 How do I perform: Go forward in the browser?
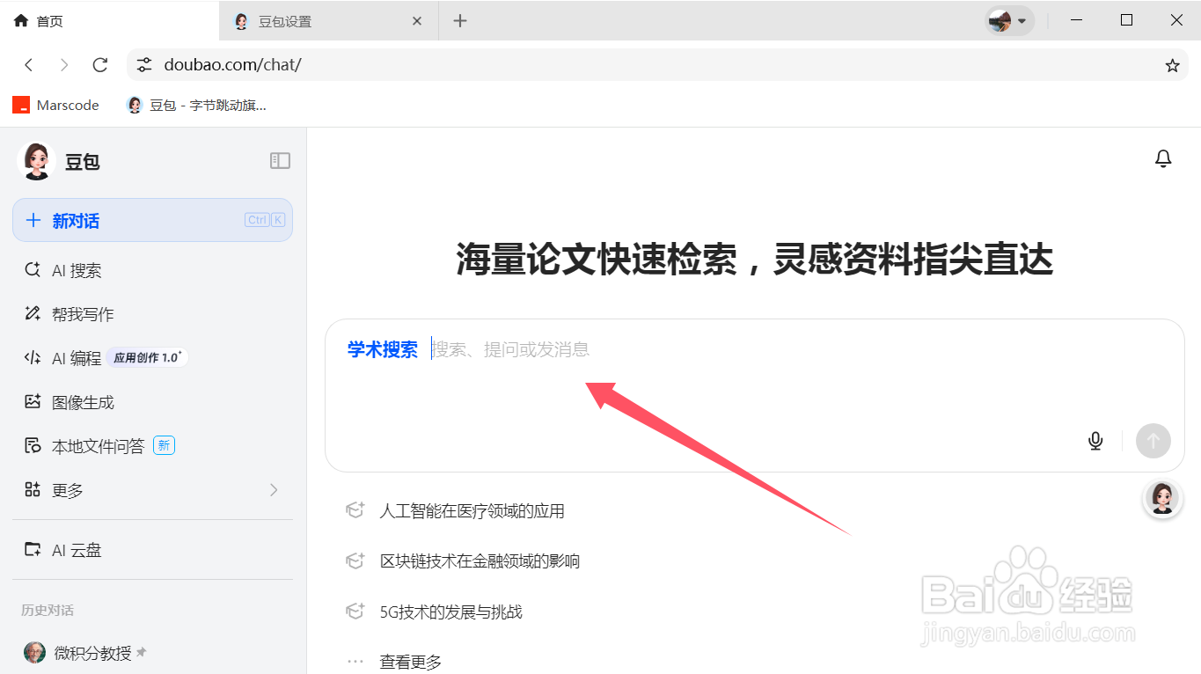64,65
